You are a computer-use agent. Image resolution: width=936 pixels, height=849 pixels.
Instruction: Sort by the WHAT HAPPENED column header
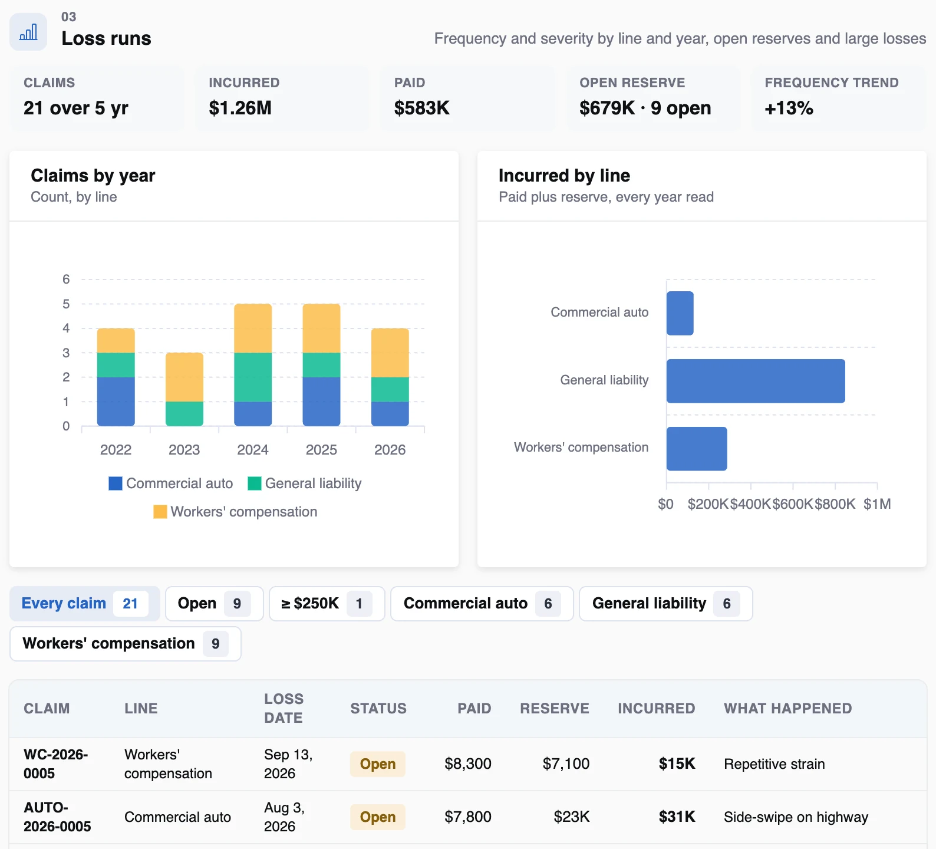click(788, 708)
